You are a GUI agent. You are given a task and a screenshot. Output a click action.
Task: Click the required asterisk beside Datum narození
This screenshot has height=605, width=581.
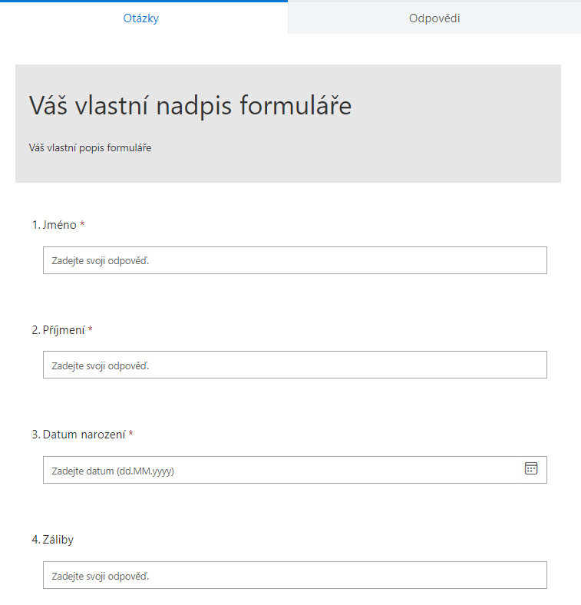pyautogui.click(x=130, y=434)
